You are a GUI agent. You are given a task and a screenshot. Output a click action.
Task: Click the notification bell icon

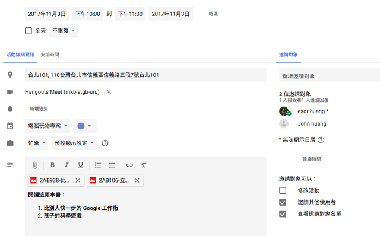10,109
